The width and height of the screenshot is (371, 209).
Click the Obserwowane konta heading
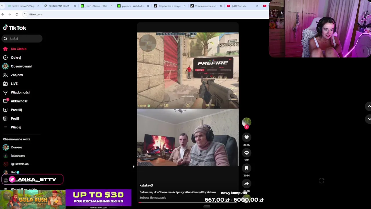pos(17,139)
